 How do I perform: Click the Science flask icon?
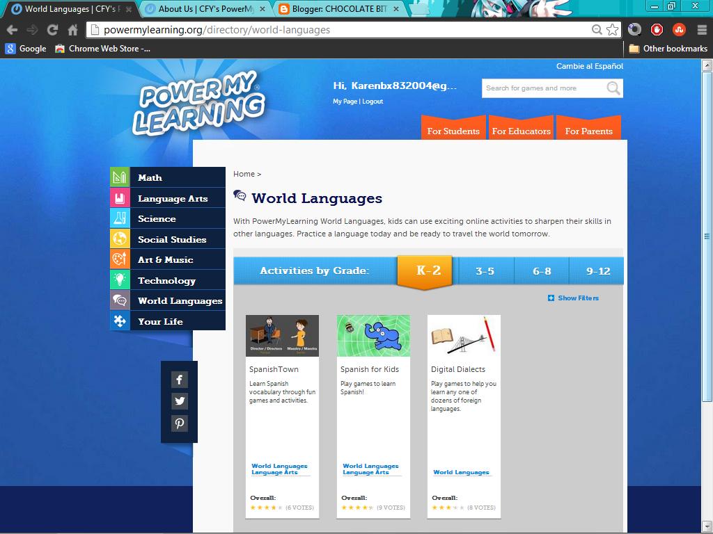(x=120, y=218)
